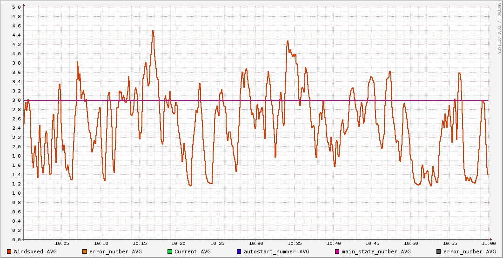Click the main_state_number AVG legend label
This screenshot has height=258, width=503.
coord(376,251)
